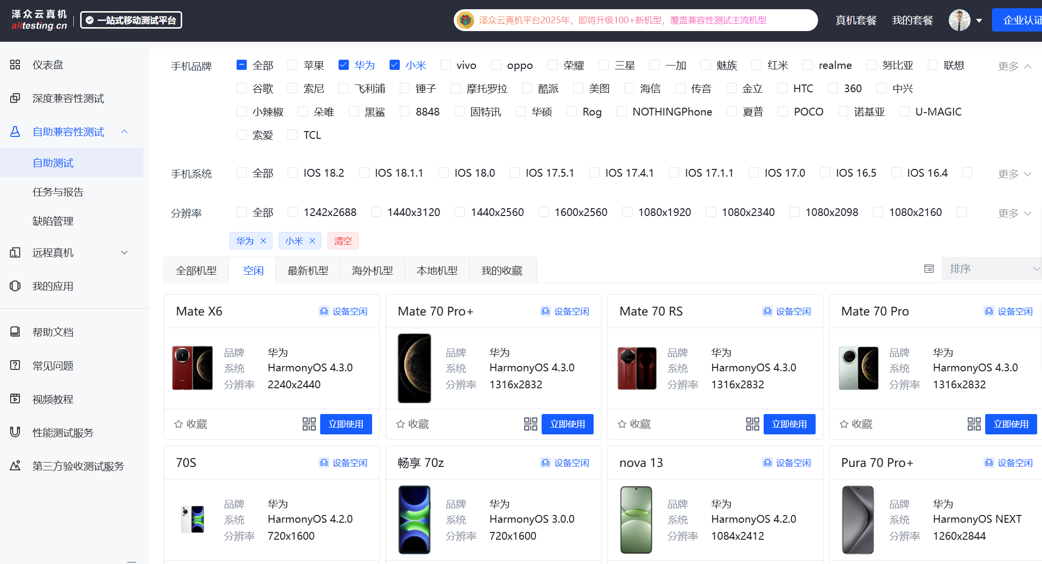Image resolution: width=1042 pixels, height=564 pixels.
Task: Click the gift announcement icon
Action: click(x=465, y=20)
